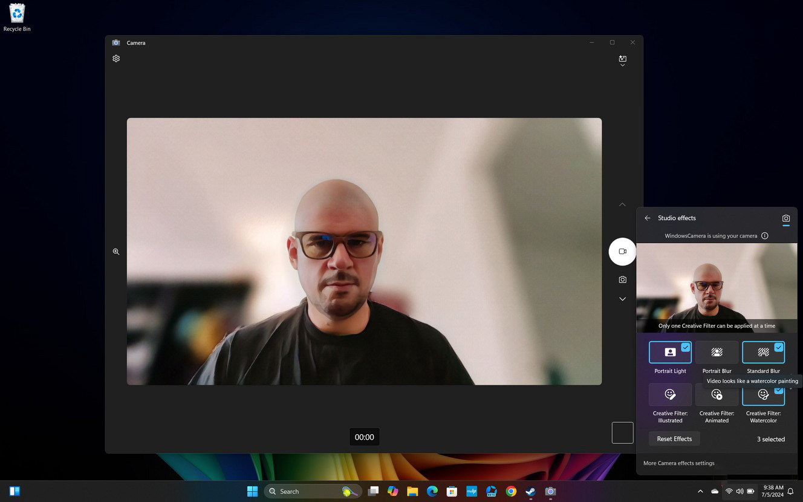Launch Copilot from the taskbar
Image resolution: width=803 pixels, height=502 pixels.
pyautogui.click(x=393, y=491)
